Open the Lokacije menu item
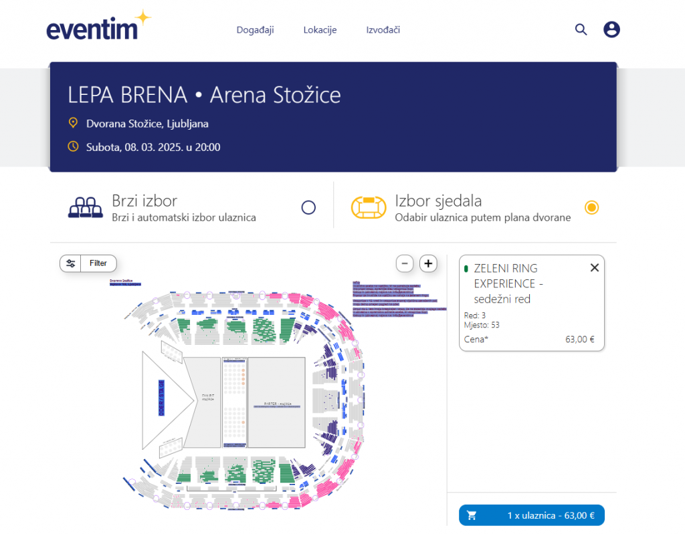The image size is (685, 534). coord(320,29)
